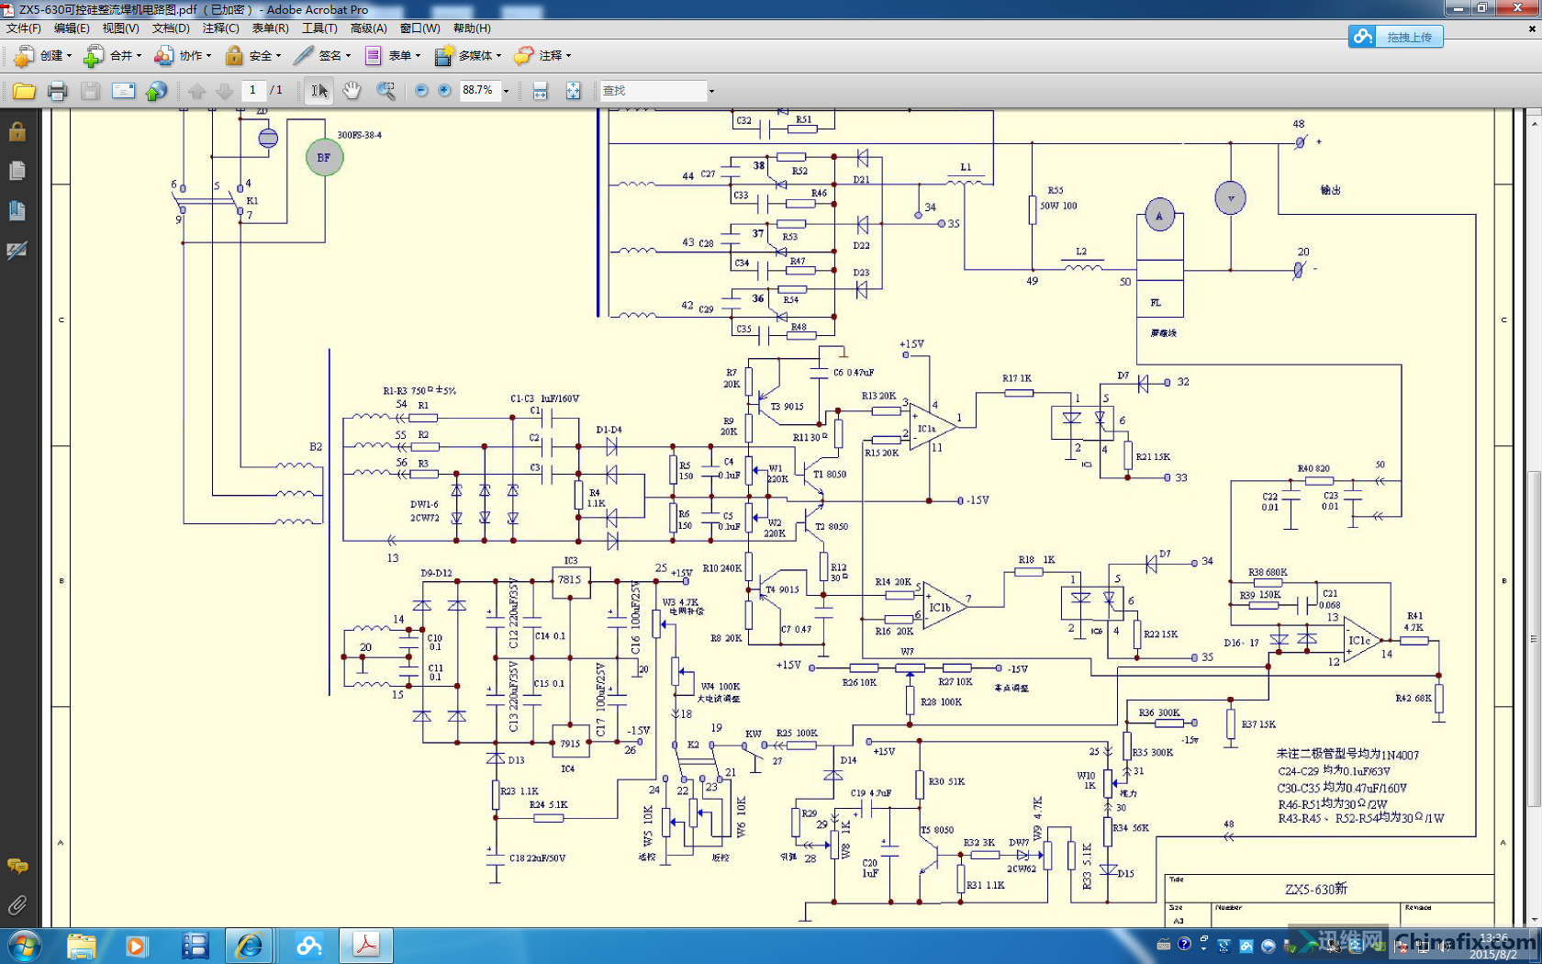1542x964 pixels.
Task: Go to previous page with up arrow
Action: [197, 91]
